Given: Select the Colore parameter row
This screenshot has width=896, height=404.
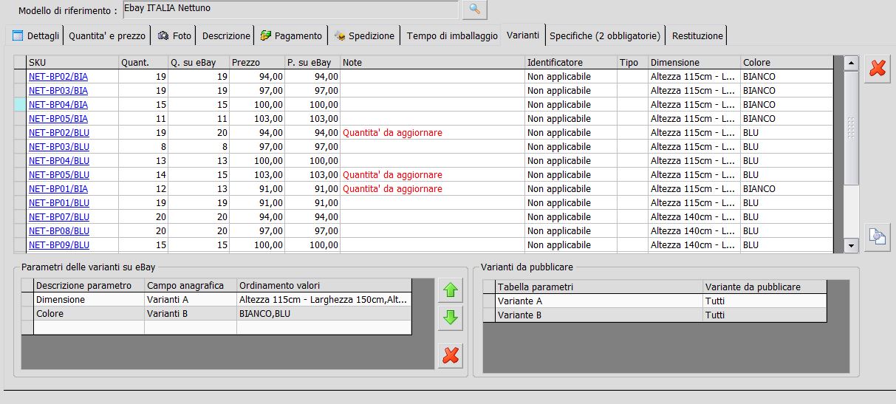Looking at the screenshot, I should click(216, 313).
